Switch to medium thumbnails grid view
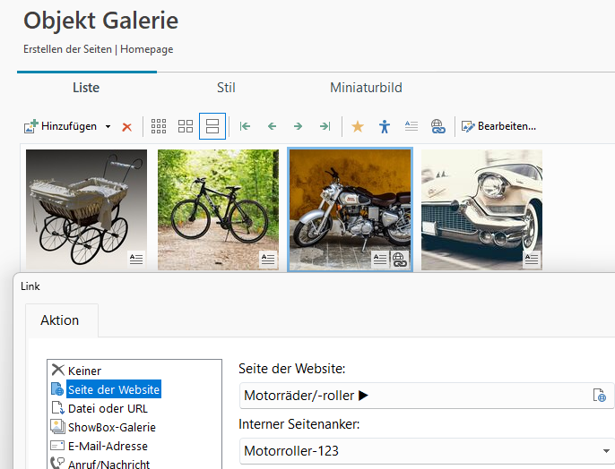 point(186,126)
